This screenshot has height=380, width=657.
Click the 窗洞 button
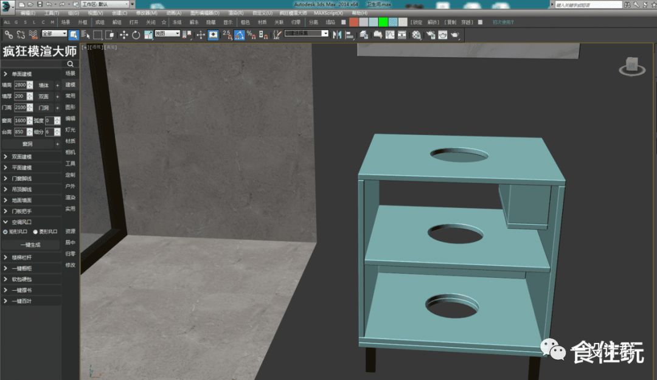click(27, 143)
